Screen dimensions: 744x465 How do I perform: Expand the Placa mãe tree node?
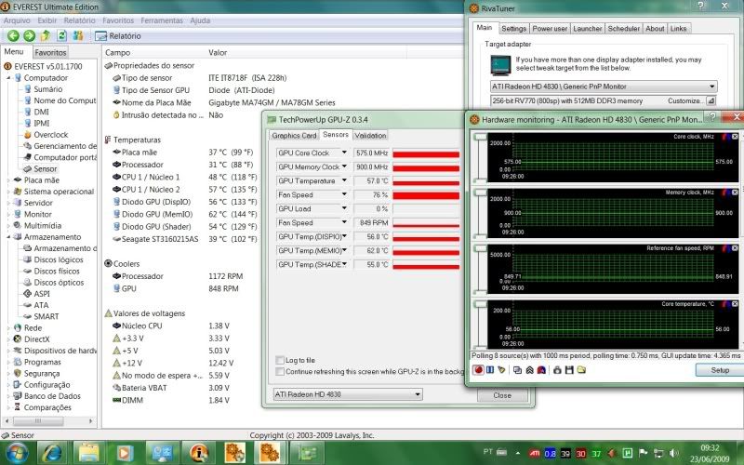point(8,180)
